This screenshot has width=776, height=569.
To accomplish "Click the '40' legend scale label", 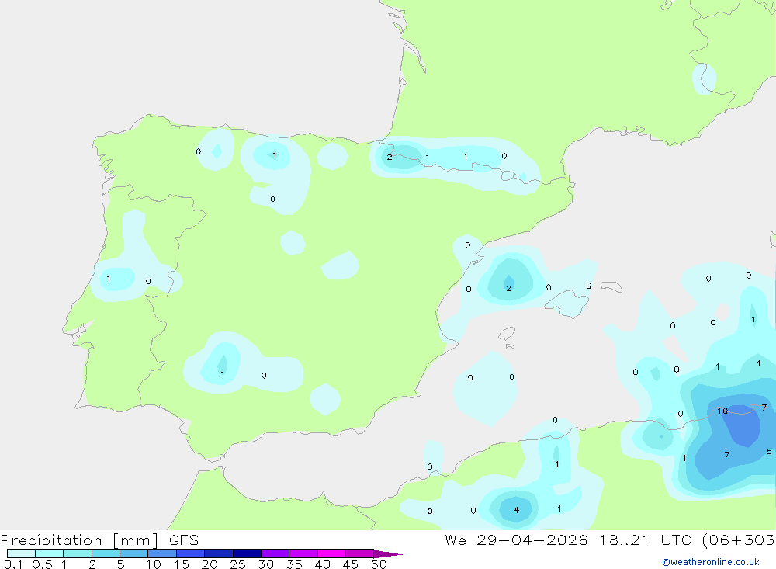I will pyautogui.click(x=323, y=564).
